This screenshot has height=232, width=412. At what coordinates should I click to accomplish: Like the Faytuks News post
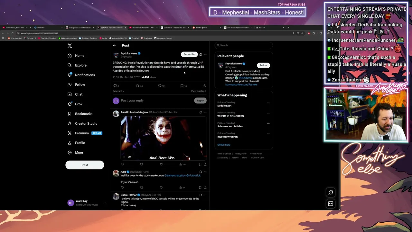160,86
